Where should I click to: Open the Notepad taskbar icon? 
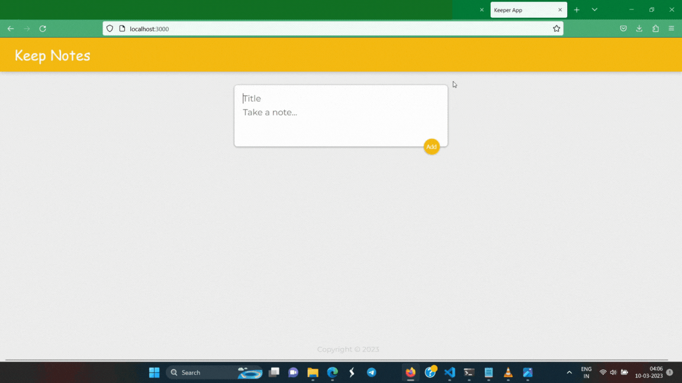488,372
